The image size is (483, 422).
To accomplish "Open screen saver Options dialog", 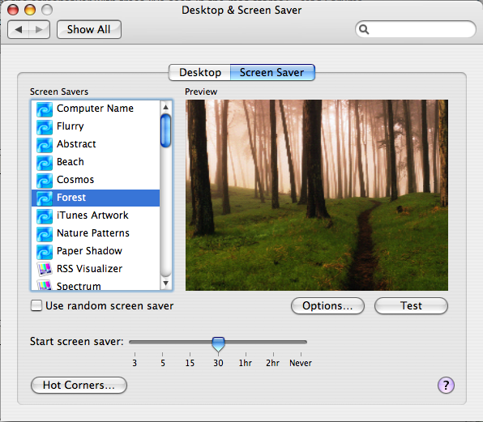I will tap(327, 305).
